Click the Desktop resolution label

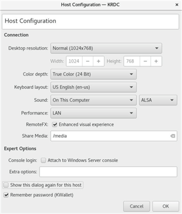[28, 48]
